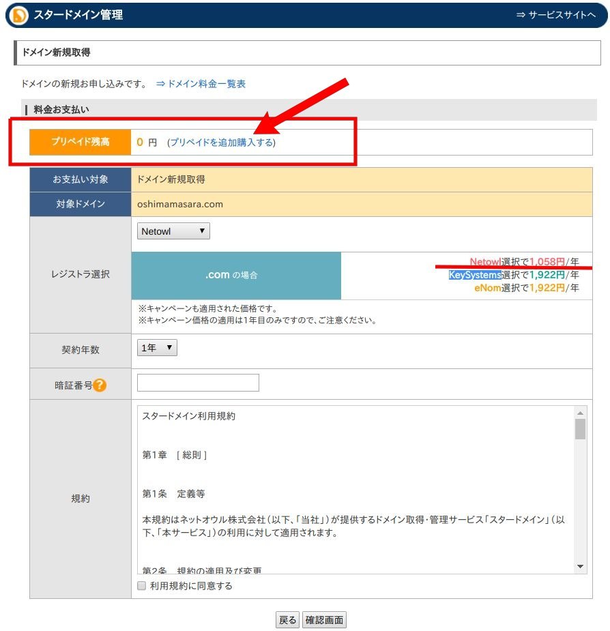Viewport: 610px width, 631px height.
Task: Focus the 暗証番号 input field
Action: 198,383
